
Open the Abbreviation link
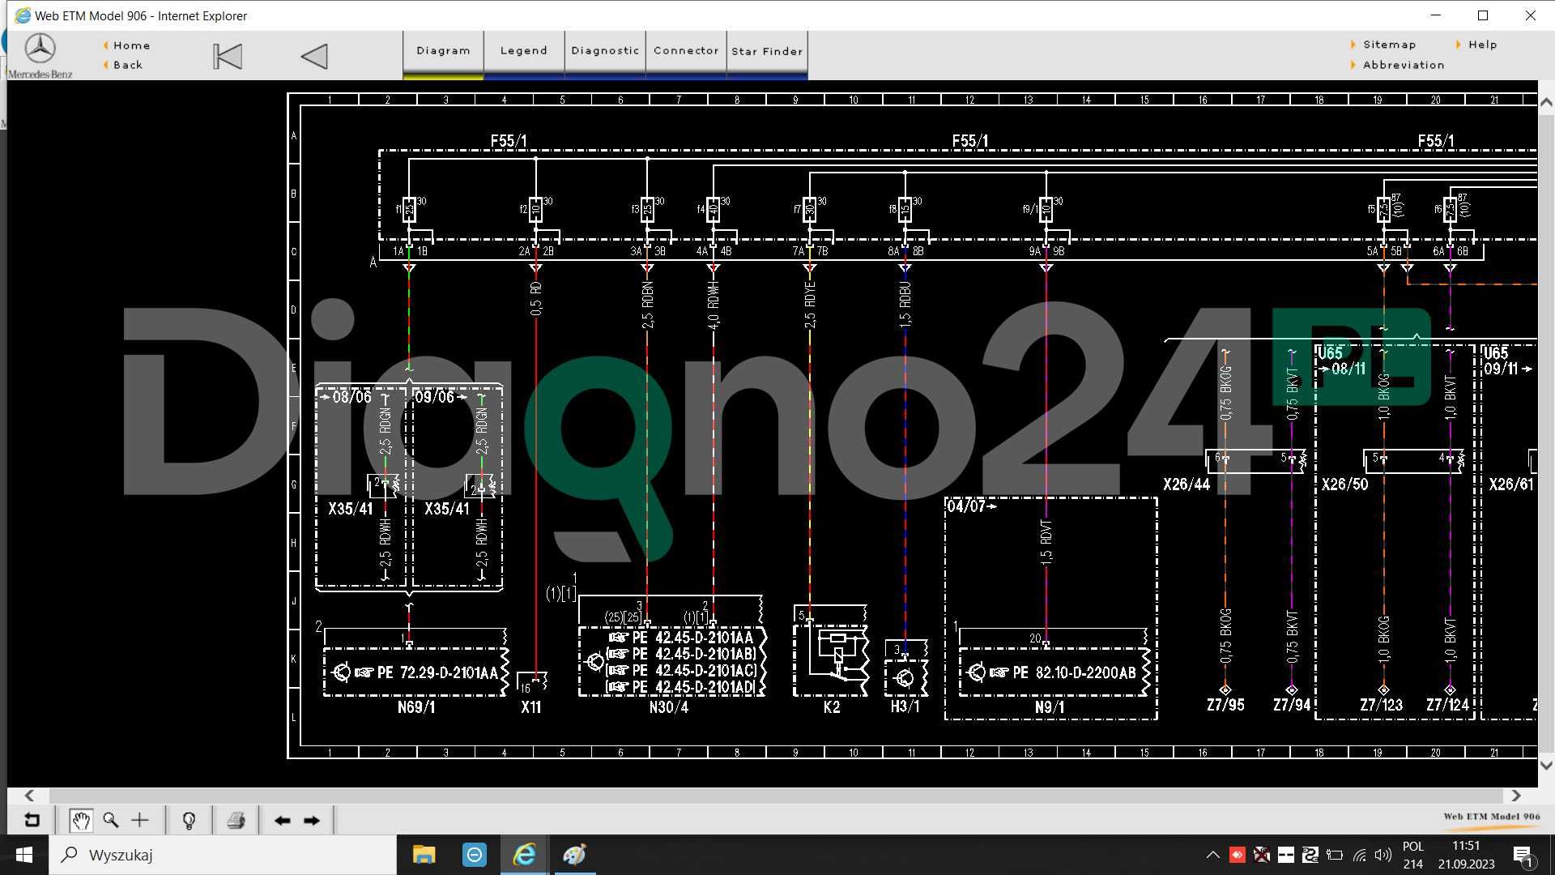coord(1404,65)
